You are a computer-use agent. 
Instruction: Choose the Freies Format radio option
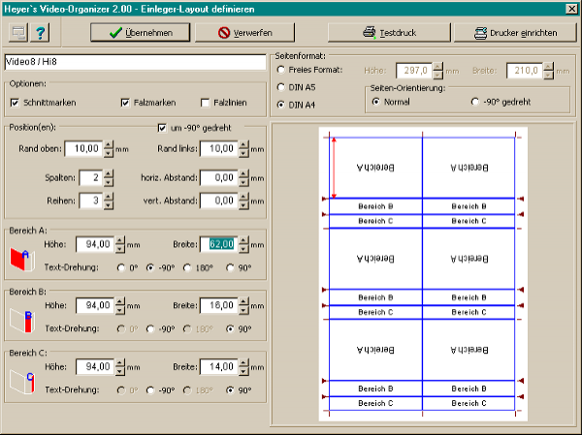[x=282, y=71]
